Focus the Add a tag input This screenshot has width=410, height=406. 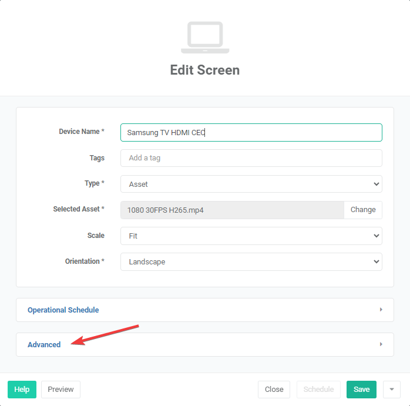(251, 158)
